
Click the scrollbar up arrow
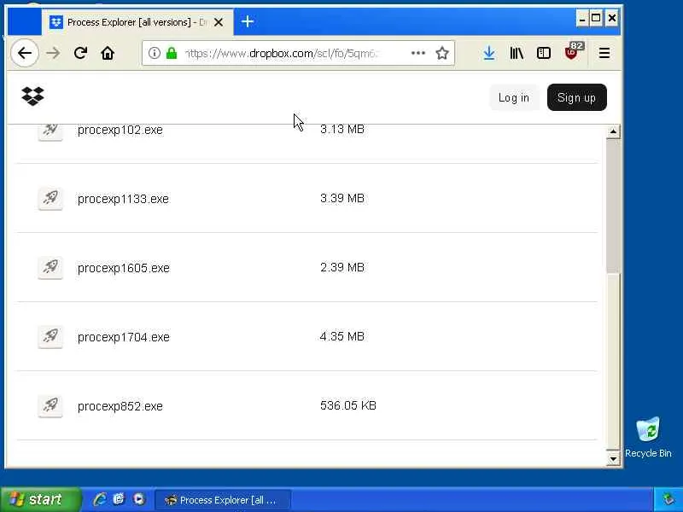(613, 131)
